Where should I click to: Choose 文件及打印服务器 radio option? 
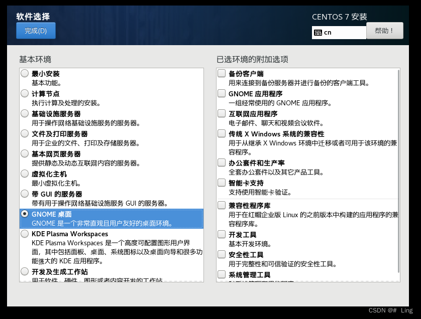(x=25, y=133)
